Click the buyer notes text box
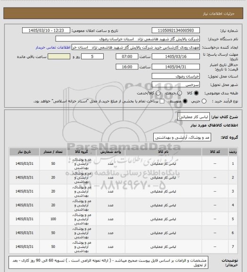 (x=108, y=263)
